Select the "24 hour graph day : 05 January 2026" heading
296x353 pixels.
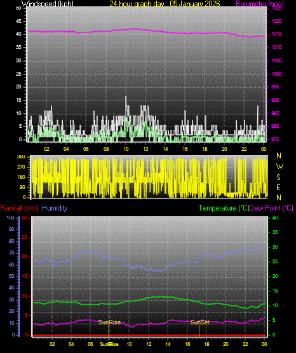tap(165, 4)
